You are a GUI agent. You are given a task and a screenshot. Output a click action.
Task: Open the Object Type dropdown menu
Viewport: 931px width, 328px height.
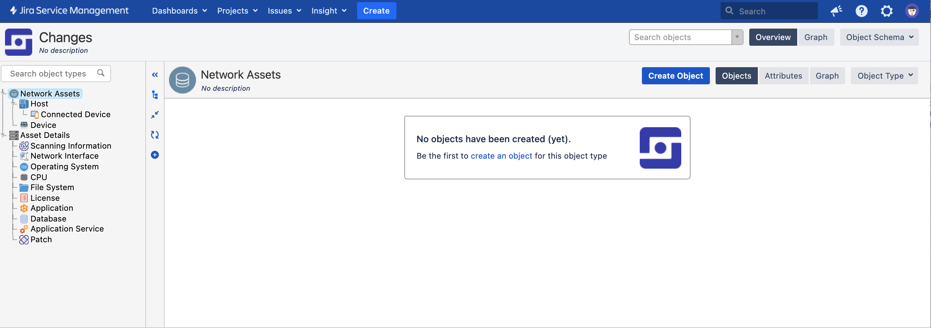click(x=884, y=76)
